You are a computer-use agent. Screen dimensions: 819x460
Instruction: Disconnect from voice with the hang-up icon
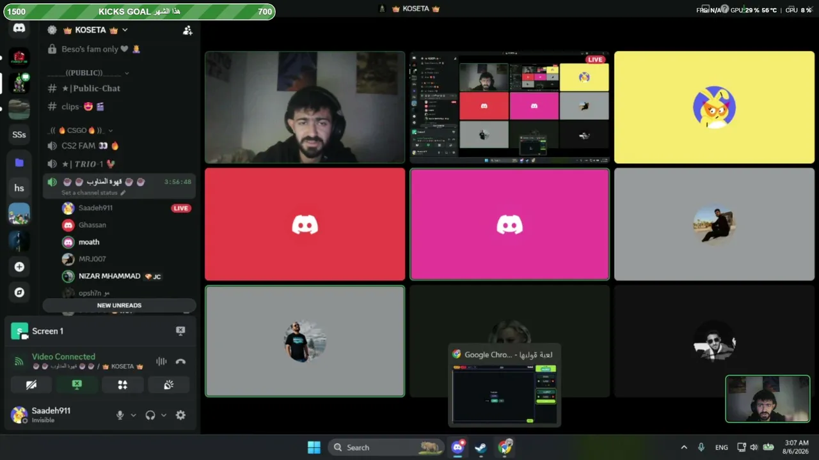[x=180, y=362]
